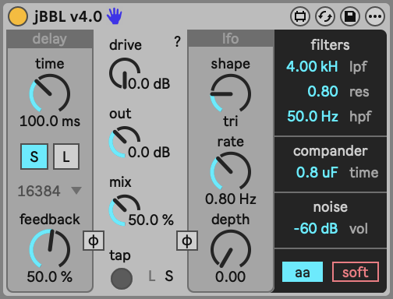
Task: Click the question mark help icon
Action: tap(177, 41)
